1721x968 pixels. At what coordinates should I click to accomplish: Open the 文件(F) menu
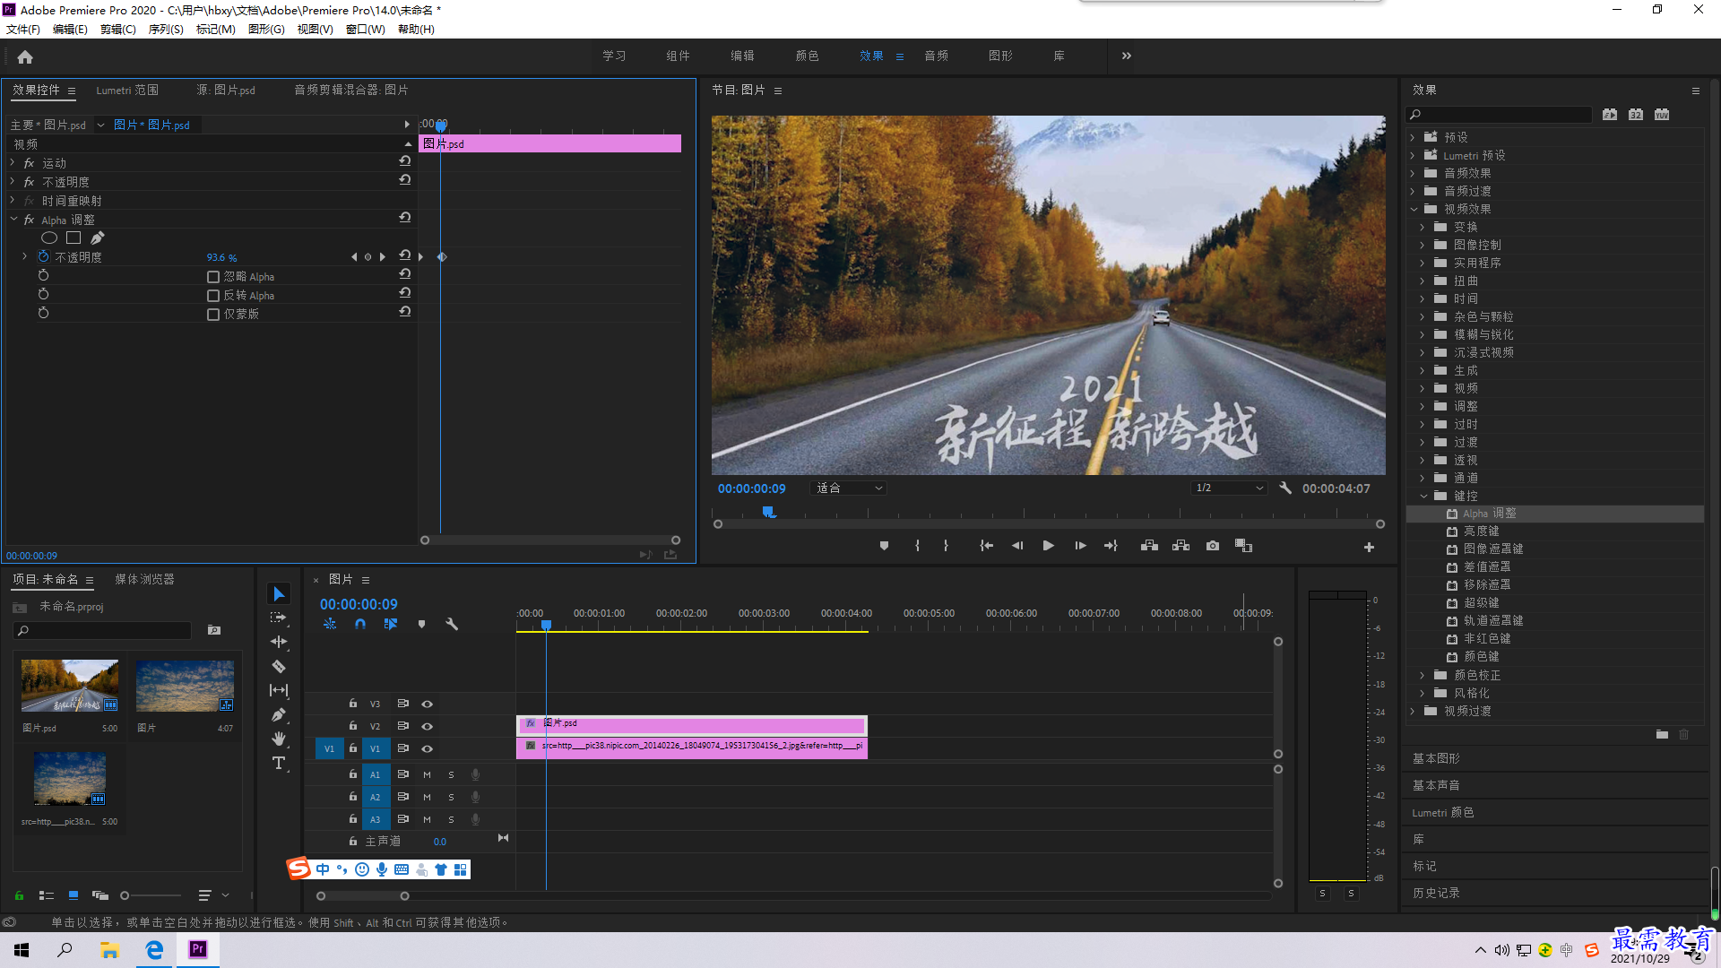click(23, 30)
